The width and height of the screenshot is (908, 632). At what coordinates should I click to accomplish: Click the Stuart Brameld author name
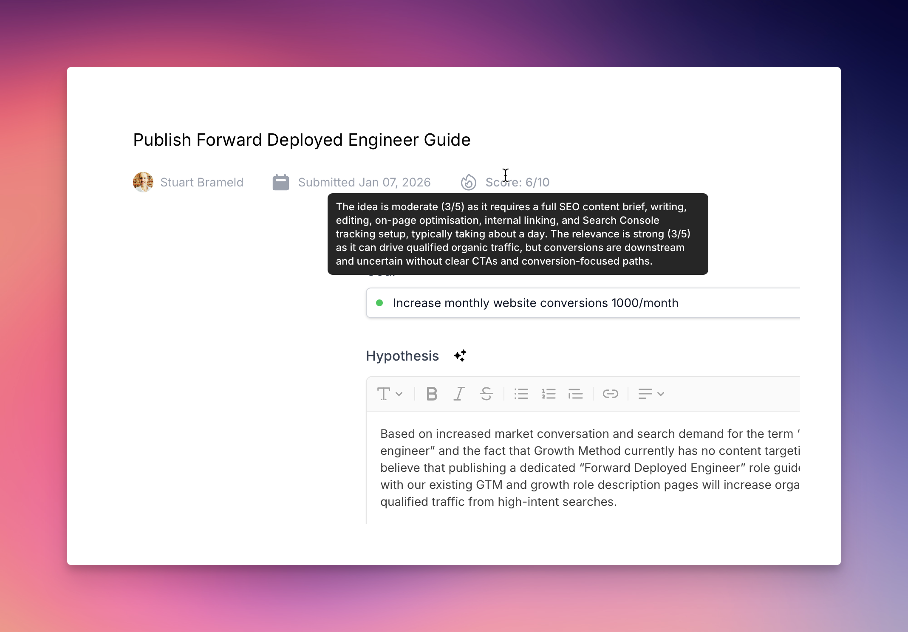tap(202, 182)
